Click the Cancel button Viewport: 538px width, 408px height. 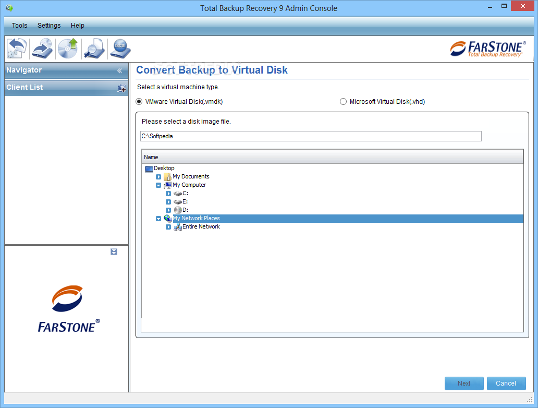[506, 383]
